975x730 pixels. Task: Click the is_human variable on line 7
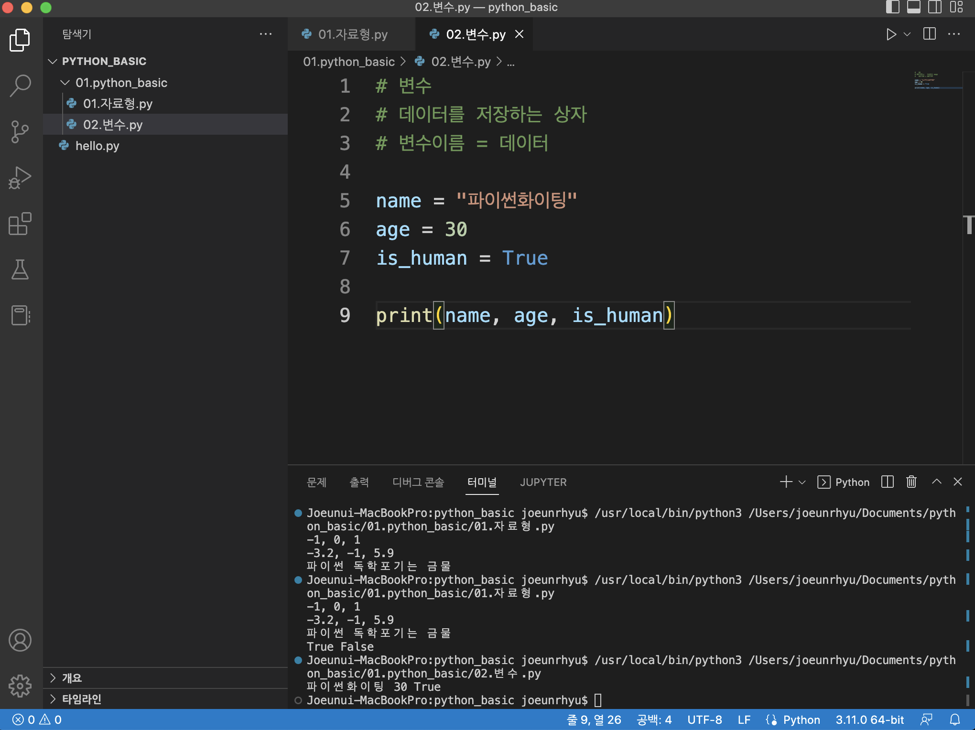coord(422,258)
